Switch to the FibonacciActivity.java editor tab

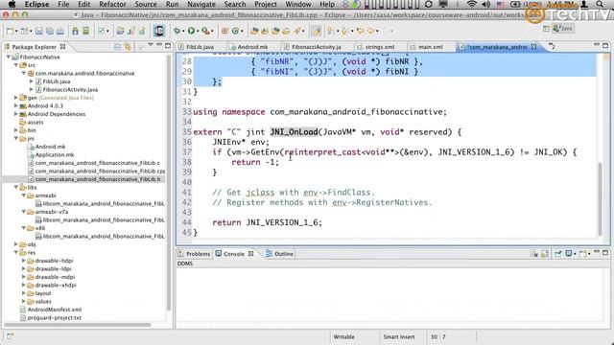(316, 47)
